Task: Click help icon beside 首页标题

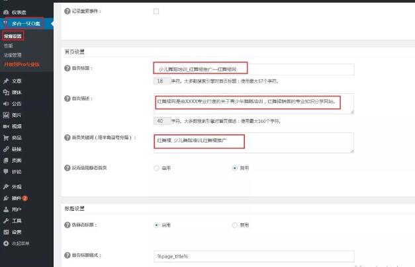Action: 68,68
